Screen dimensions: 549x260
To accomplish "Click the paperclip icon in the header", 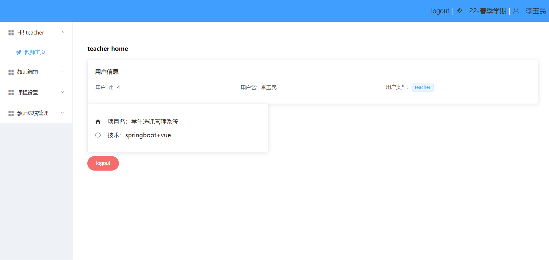I will (x=459, y=11).
